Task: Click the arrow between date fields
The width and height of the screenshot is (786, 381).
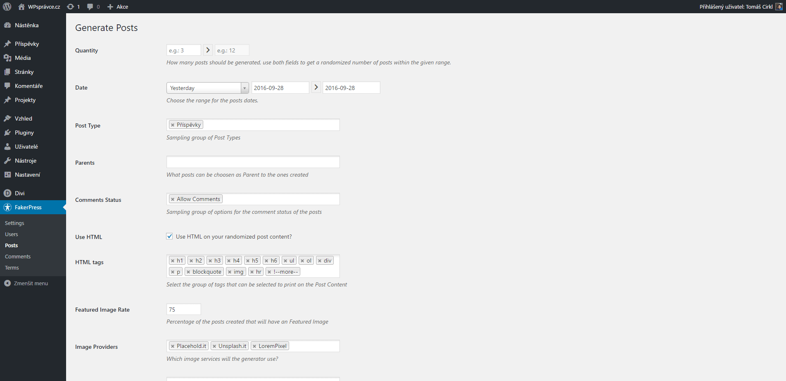Action: point(316,88)
